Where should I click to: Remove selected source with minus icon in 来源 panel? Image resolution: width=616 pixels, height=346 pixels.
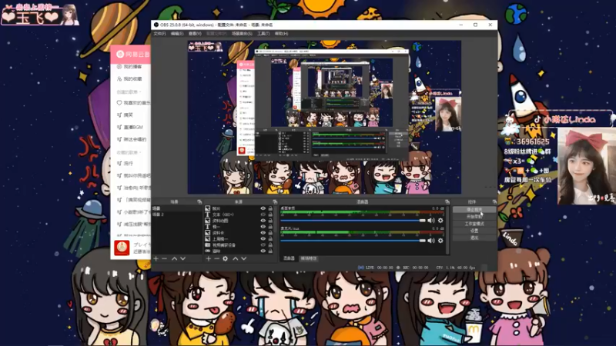[x=216, y=259]
